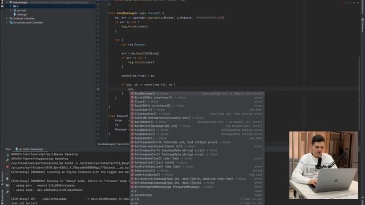Click the layout icon in Run panel toolbar

coord(7,186)
